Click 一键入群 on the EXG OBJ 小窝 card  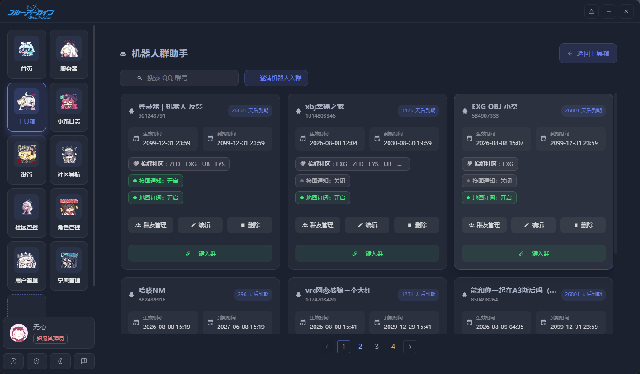pyautogui.click(x=533, y=254)
